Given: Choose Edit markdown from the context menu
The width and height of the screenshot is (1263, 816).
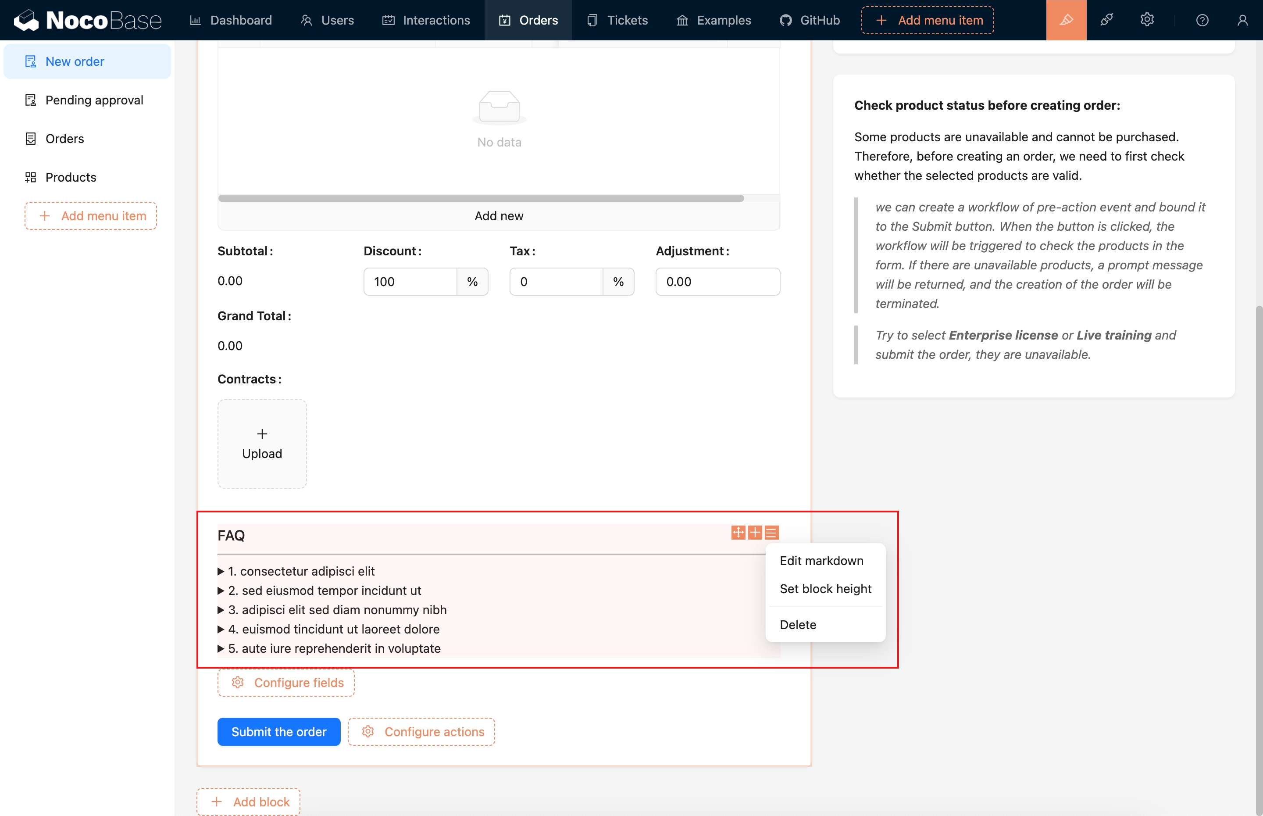Looking at the screenshot, I should [x=821, y=561].
